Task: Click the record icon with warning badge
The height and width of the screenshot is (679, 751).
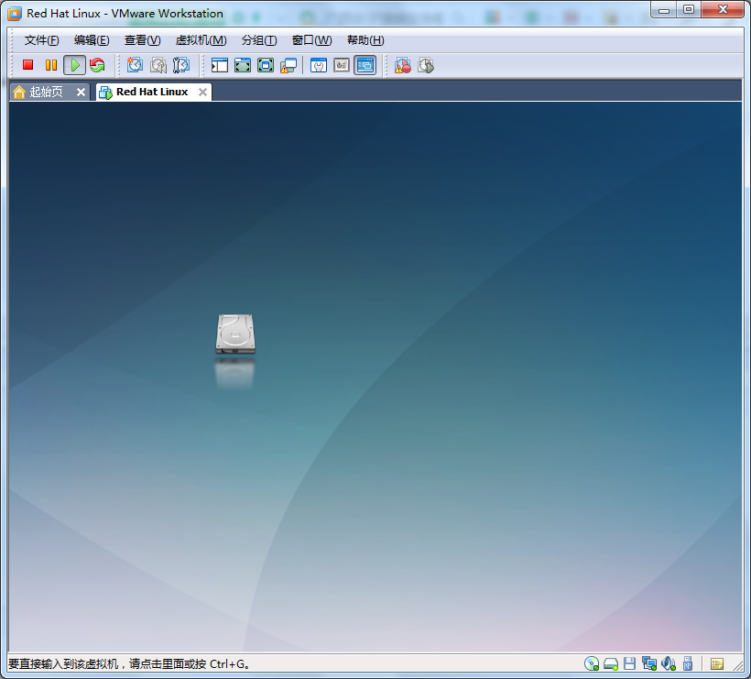Action: tap(403, 65)
